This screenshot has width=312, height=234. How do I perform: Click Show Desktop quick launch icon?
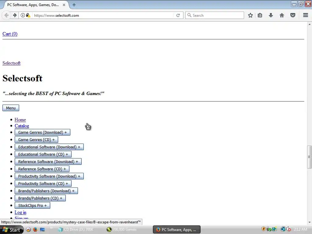(x=42, y=229)
